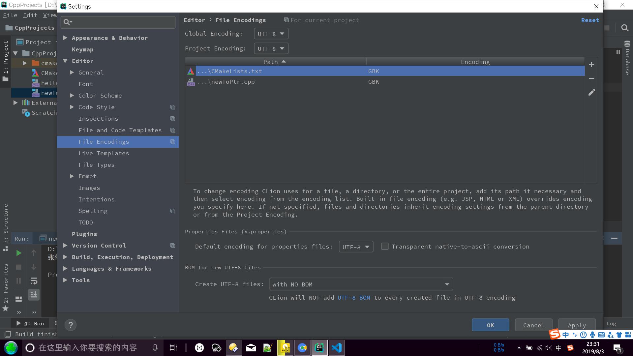
Task: Click the minus icon to remove the selected path
Action: click(x=591, y=78)
